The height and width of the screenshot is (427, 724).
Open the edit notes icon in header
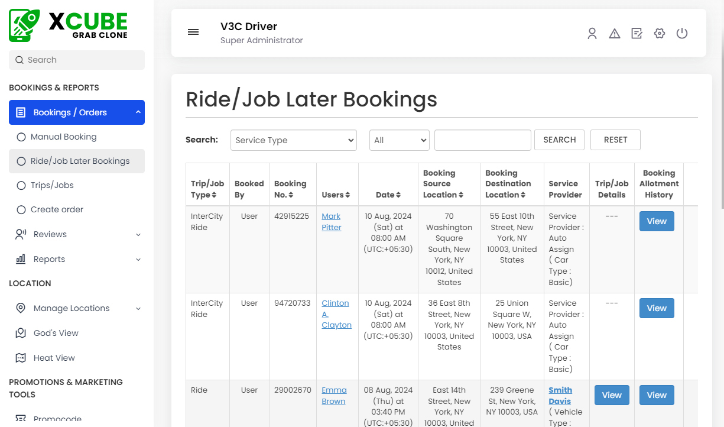click(x=637, y=33)
